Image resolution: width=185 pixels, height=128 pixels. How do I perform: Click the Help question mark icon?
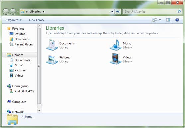(177, 20)
